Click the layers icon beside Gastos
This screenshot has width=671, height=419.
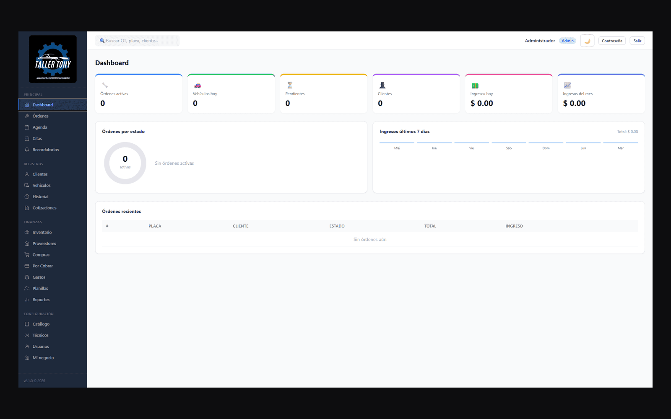click(x=27, y=277)
